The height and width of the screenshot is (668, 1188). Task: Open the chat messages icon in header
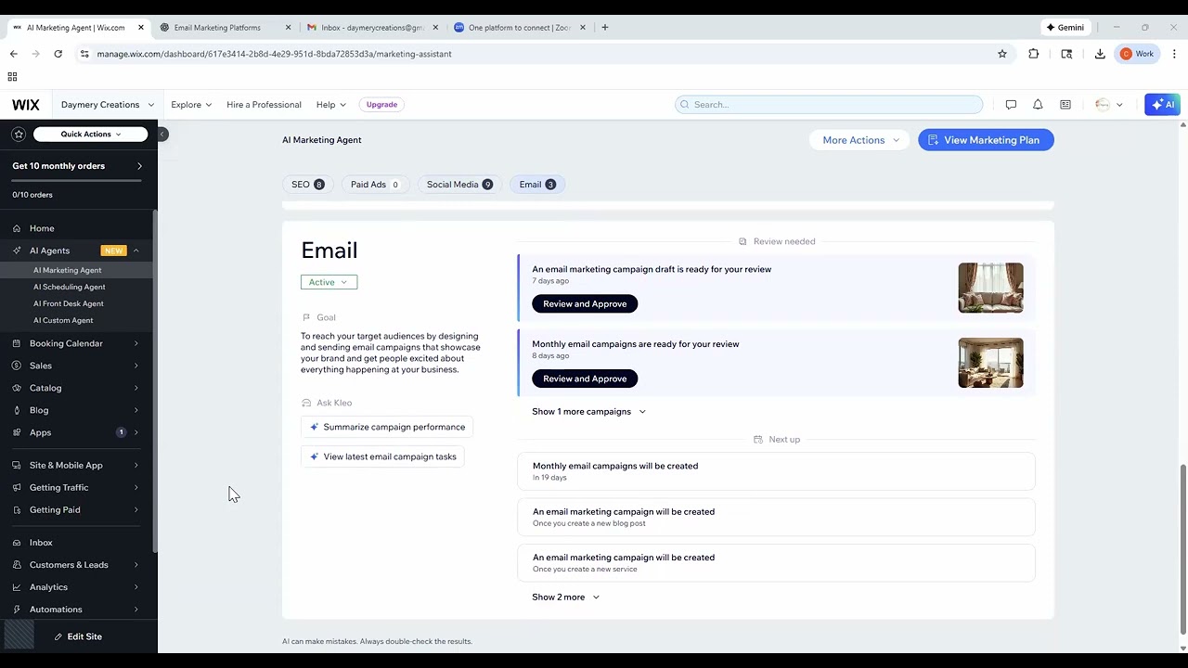(x=1011, y=105)
